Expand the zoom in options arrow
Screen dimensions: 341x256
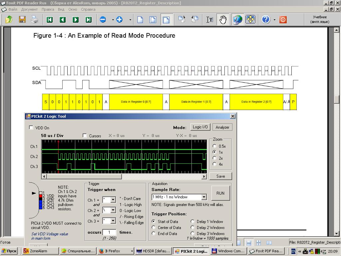click(x=130, y=20)
